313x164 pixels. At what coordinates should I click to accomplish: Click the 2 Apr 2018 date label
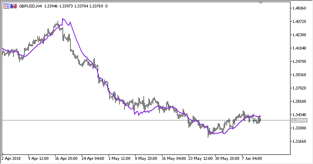click(x=11, y=159)
